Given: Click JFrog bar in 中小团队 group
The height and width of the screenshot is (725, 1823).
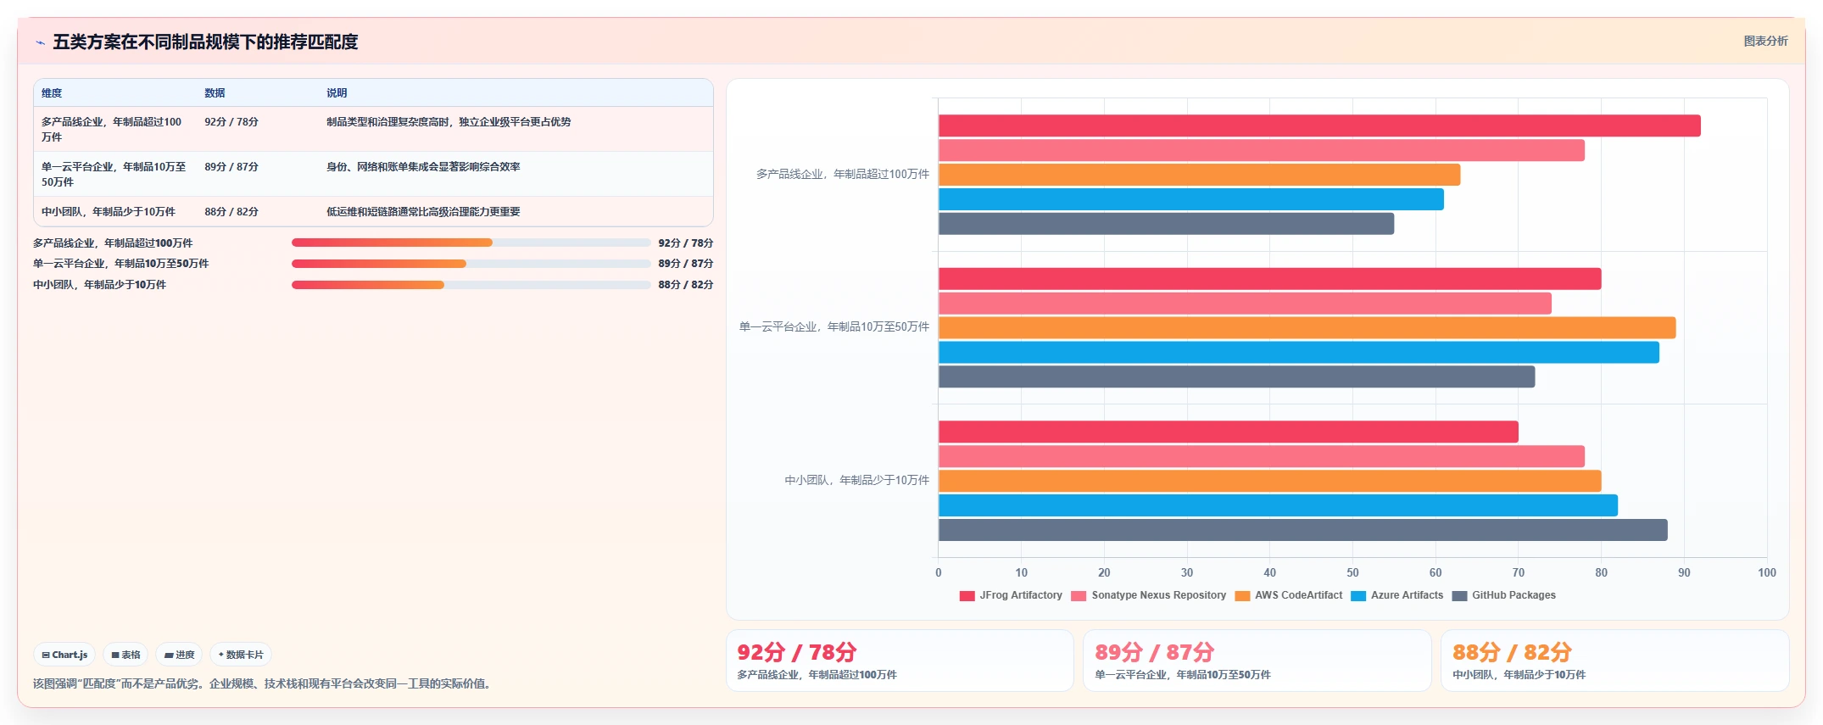Looking at the screenshot, I should (1229, 432).
